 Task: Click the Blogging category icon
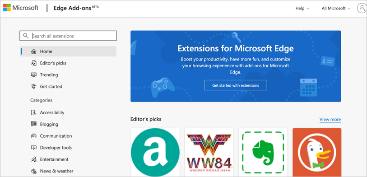pyautogui.click(x=34, y=124)
